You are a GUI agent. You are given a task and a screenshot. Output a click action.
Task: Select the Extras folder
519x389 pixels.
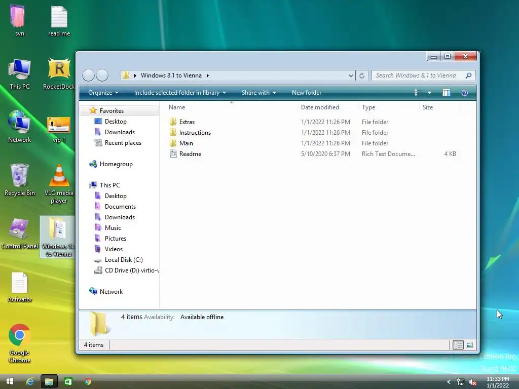click(187, 122)
